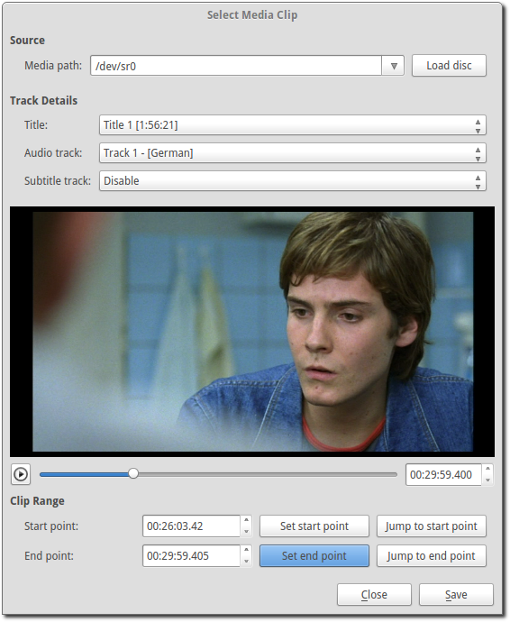Screen dimensions: 510x622
Task: Click Set end point button
Action: [314, 556]
